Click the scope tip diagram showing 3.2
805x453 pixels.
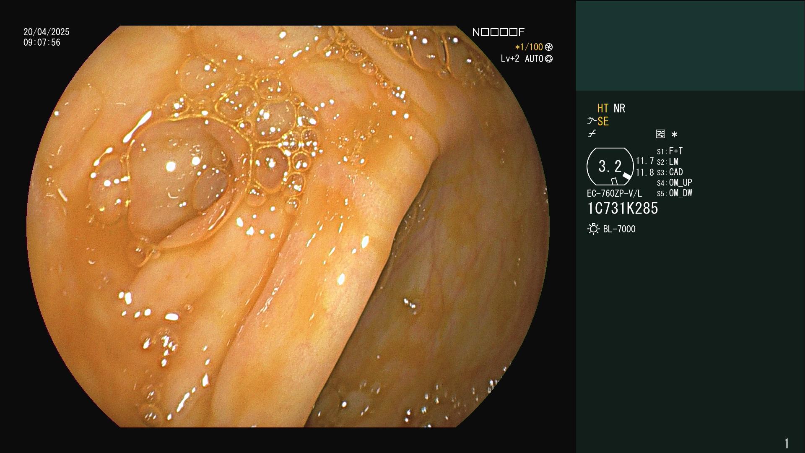(x=610, y=167)
